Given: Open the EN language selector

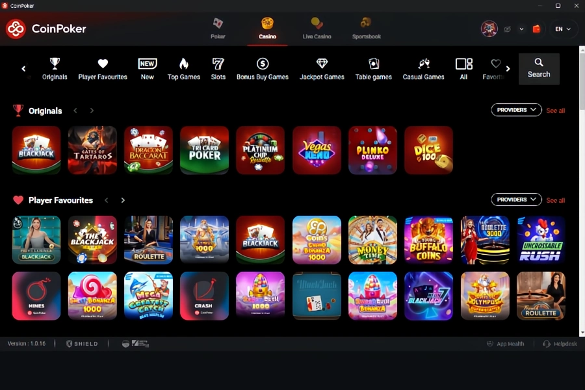Looking at the screenshot, I should [x=563, y=29].
